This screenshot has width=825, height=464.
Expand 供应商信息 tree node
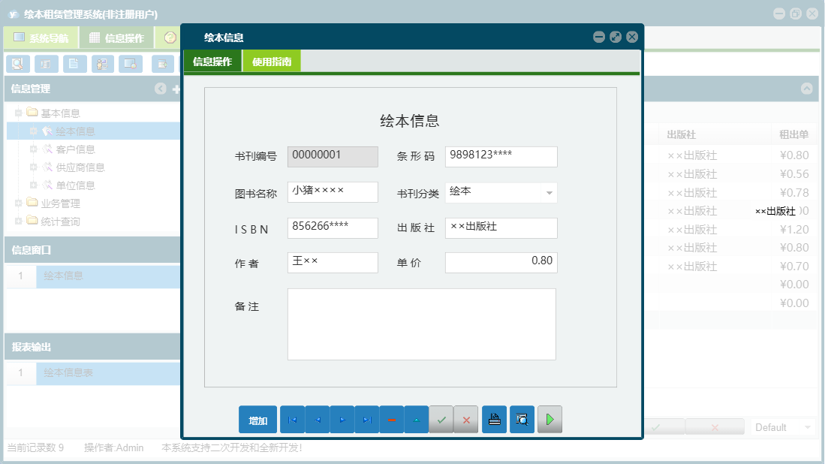[33, 167]
